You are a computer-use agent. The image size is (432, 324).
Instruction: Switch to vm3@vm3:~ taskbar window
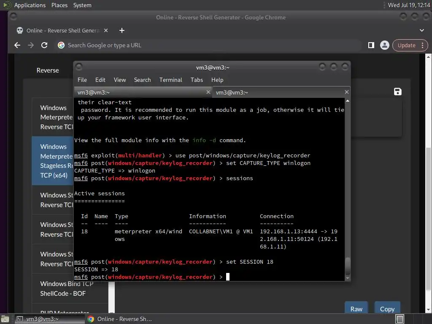[x=49, y=319]
